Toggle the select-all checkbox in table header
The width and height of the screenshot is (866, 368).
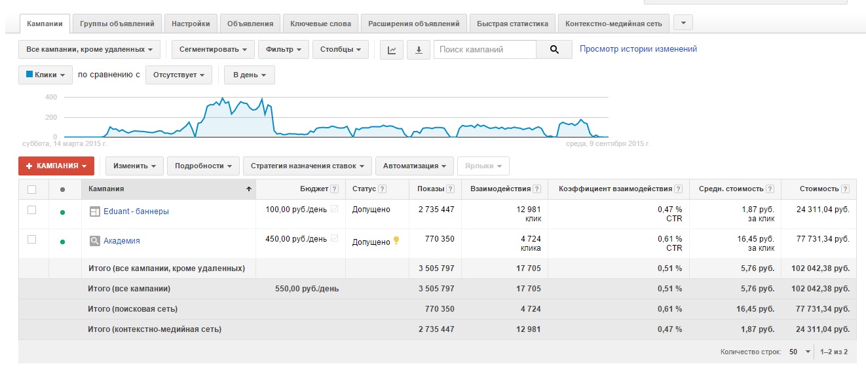point(31,189)
